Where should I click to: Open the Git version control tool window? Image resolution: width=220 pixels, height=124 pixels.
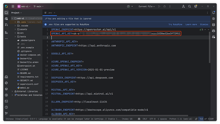(x=6, y=113)
